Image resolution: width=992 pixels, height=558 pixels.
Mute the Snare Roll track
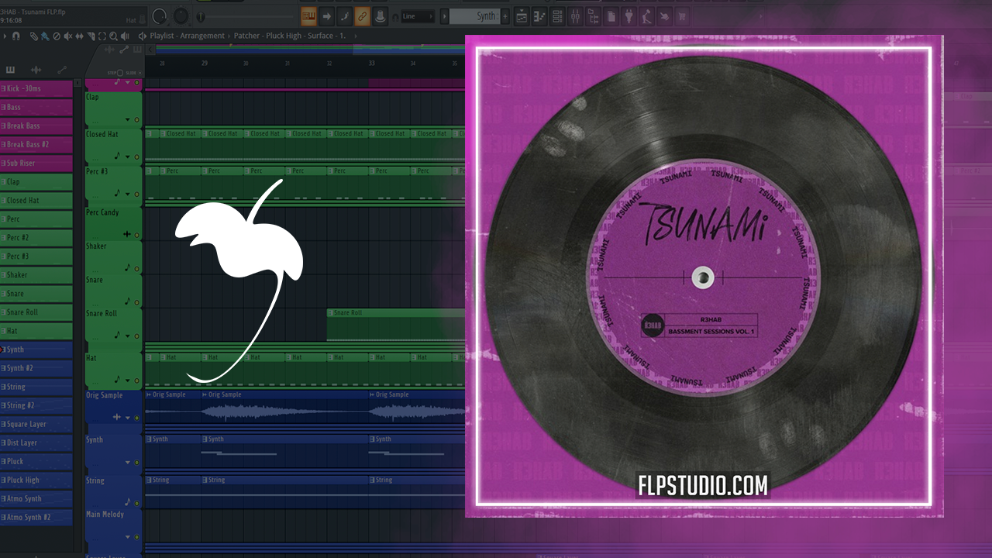click(x=137, y=336)
